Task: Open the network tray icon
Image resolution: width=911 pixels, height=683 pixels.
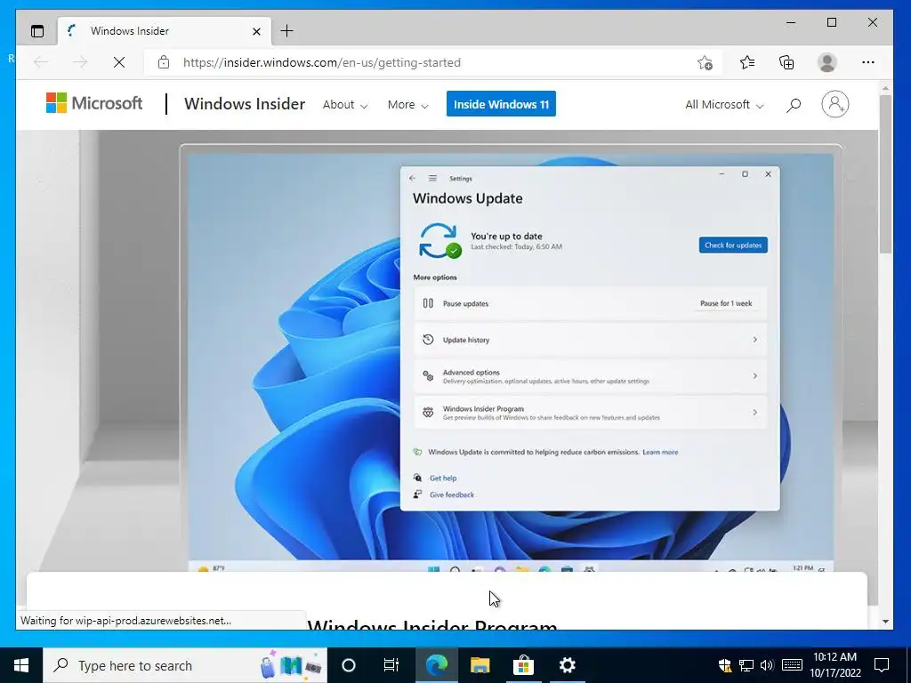Action: pos(746,665)
